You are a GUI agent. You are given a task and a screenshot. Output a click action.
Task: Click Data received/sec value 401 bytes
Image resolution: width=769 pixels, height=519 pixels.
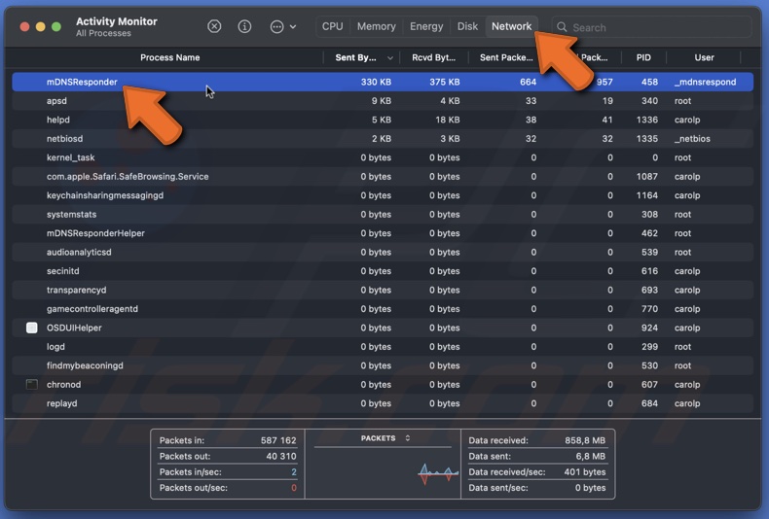click(585, 472)
